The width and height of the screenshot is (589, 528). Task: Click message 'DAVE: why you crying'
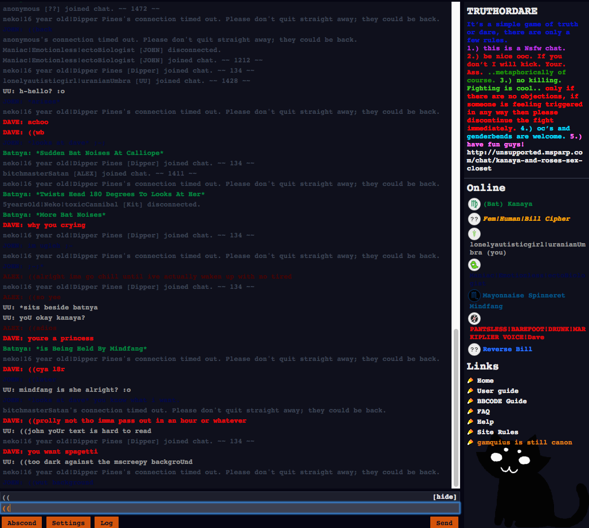44,225
